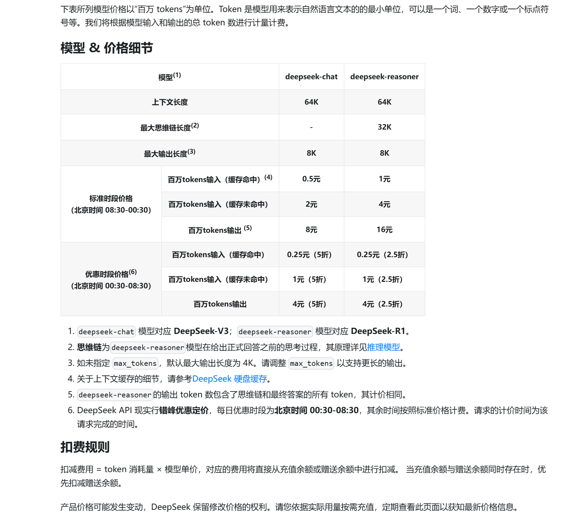573x516 pixels.
Task: Click the 百万tokens输出 (5) row label
Action: (x=220, y=229)
